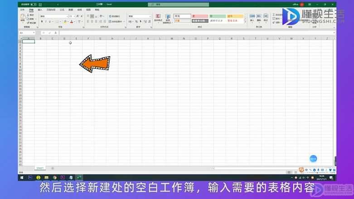Viewport: 354px width, 199px height.
Task: Click the Align Left icon
Action: click(88, 21)
